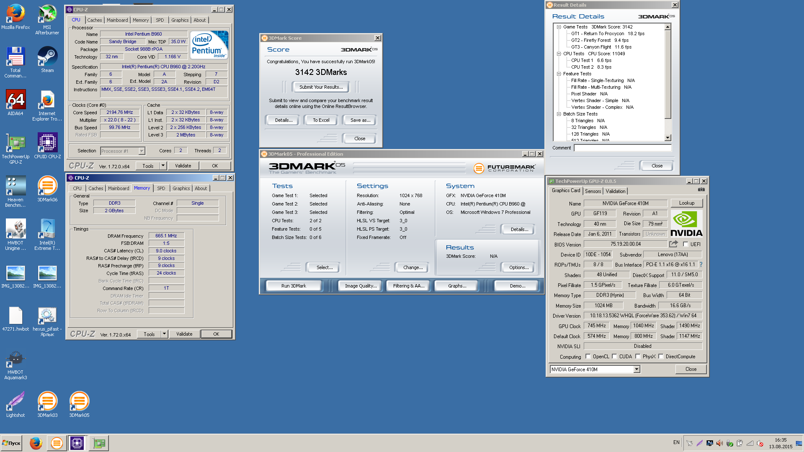Toggle UEFI checkbox in GPU-Z

click(685, 244)
